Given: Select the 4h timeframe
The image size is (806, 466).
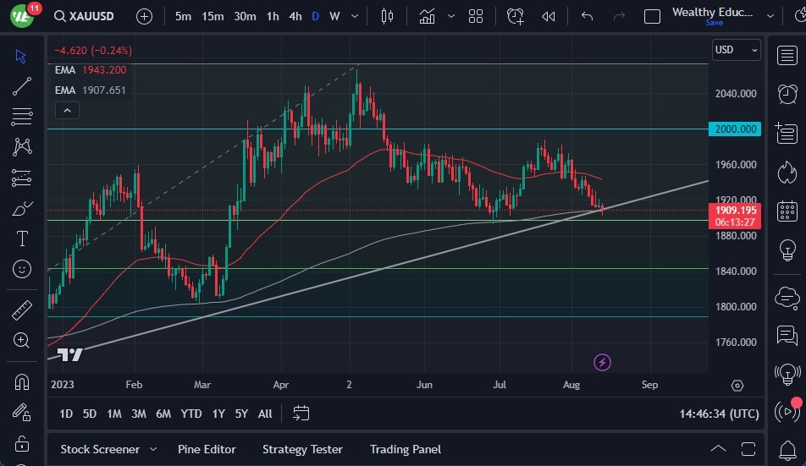Looking at the screenshot, I should [295, 16].
